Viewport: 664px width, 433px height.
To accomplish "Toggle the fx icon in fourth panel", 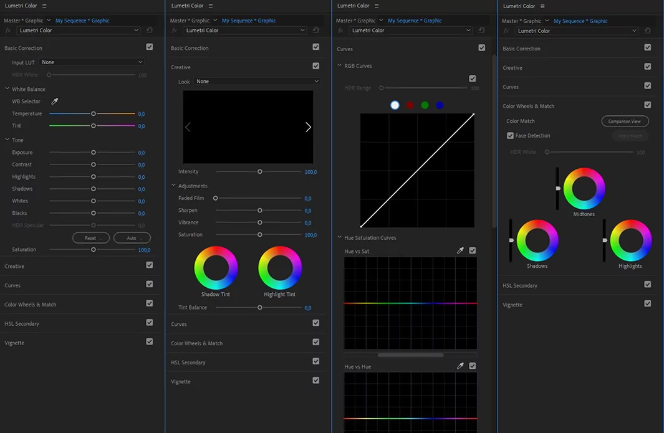I will [x=506, y=31].
